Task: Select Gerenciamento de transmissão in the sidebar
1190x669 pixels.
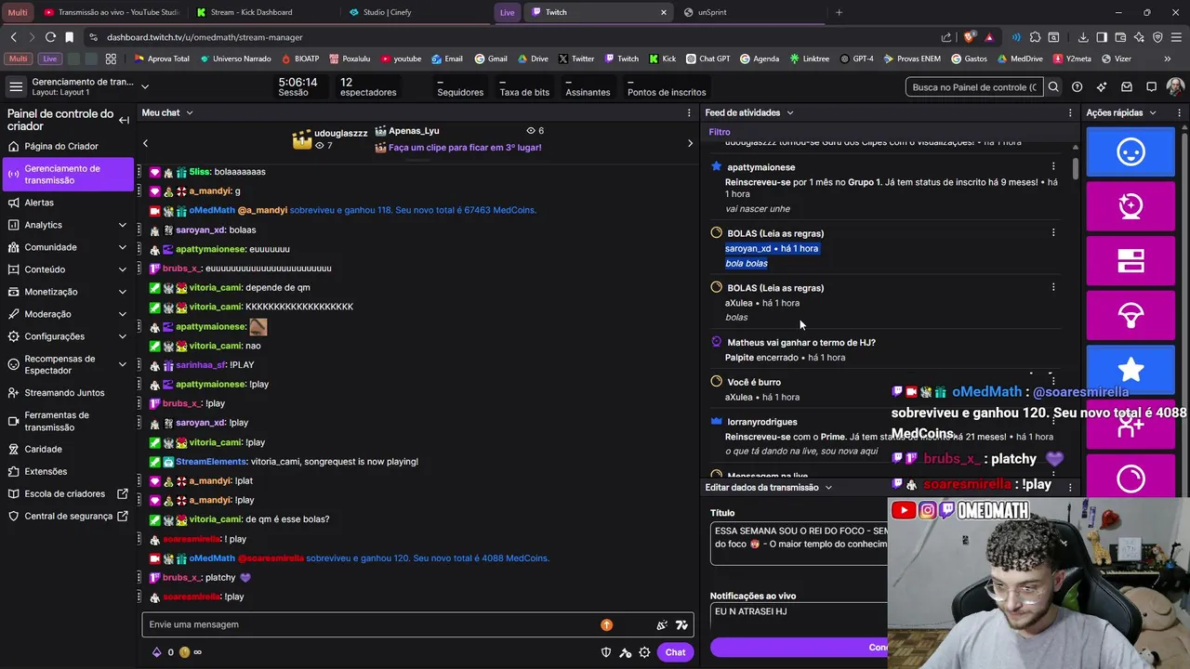Action: coord(67,175)
